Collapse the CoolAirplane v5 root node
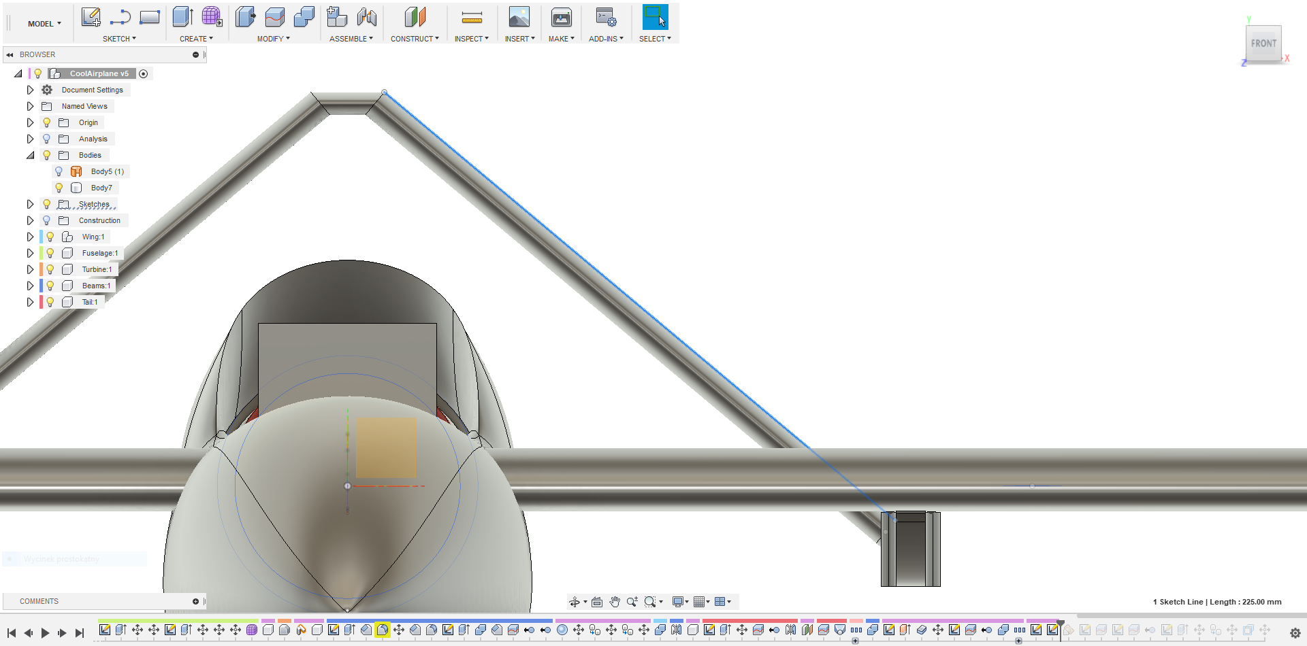1307x646 pixels. coord(18,73)
